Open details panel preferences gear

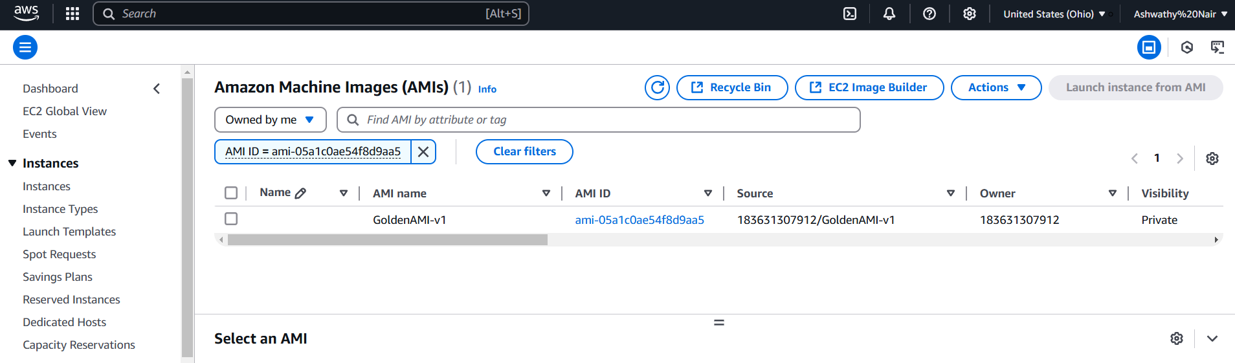pyautogui.click(x=1177, y=338)
